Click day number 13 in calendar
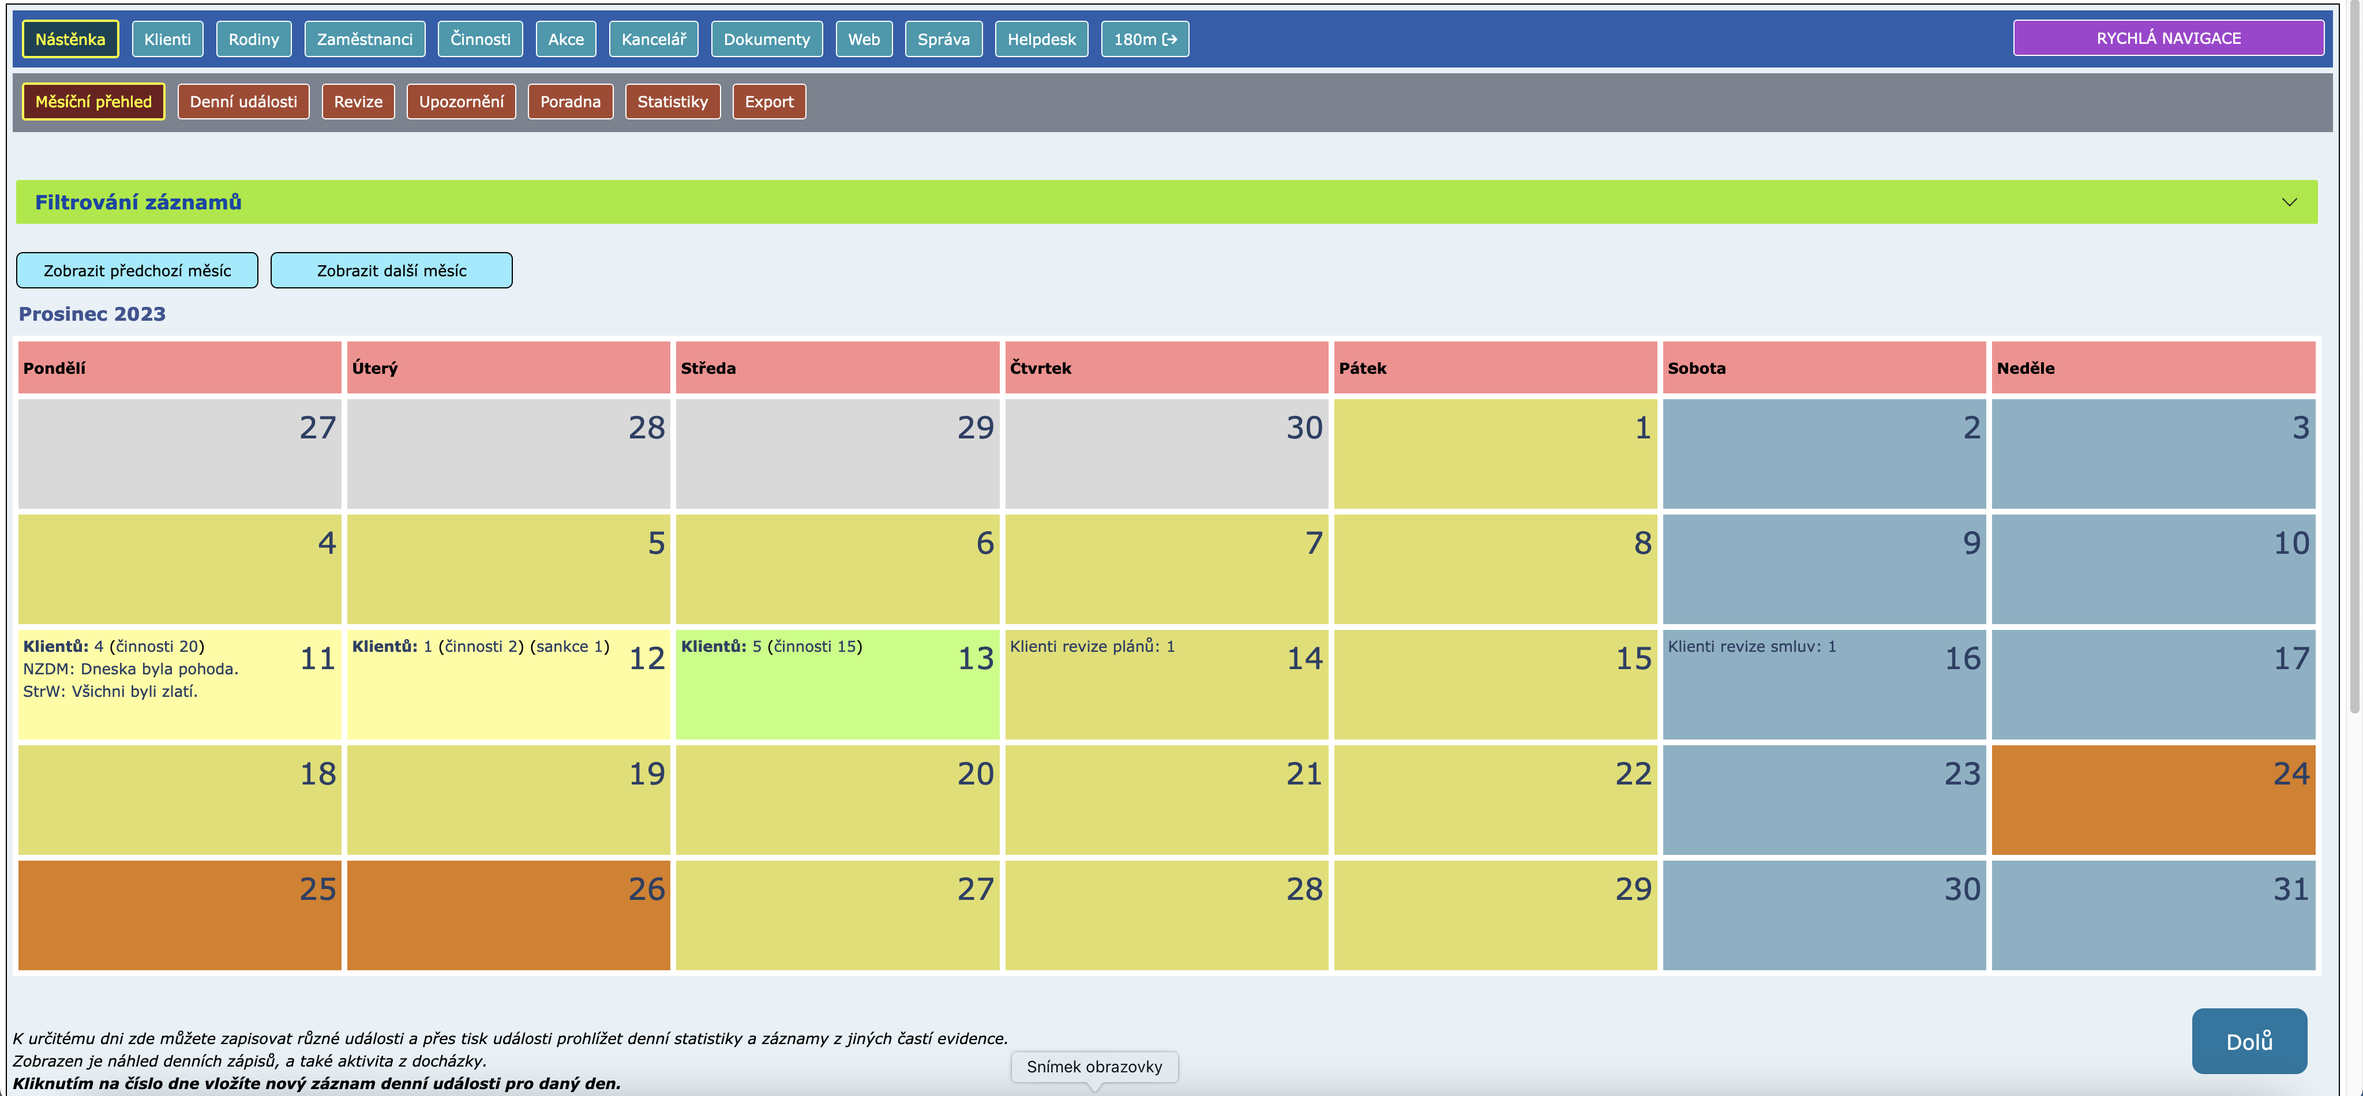2363x1096 pixels. pos(975,659)
